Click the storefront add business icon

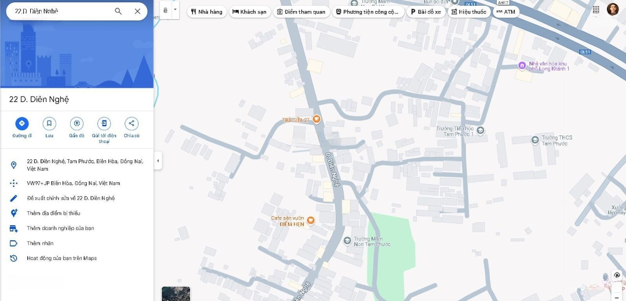[13, 228]
